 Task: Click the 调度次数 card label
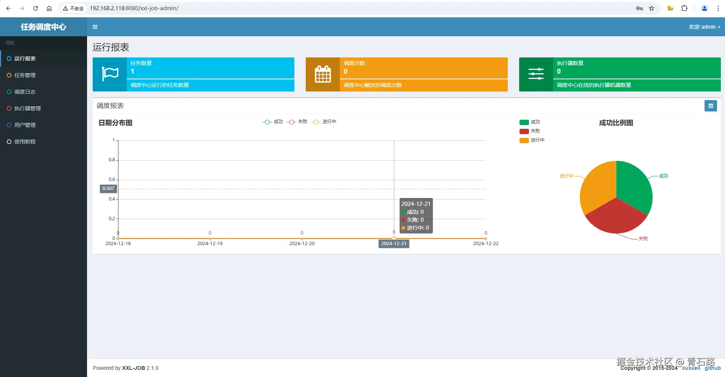[354, 63]
